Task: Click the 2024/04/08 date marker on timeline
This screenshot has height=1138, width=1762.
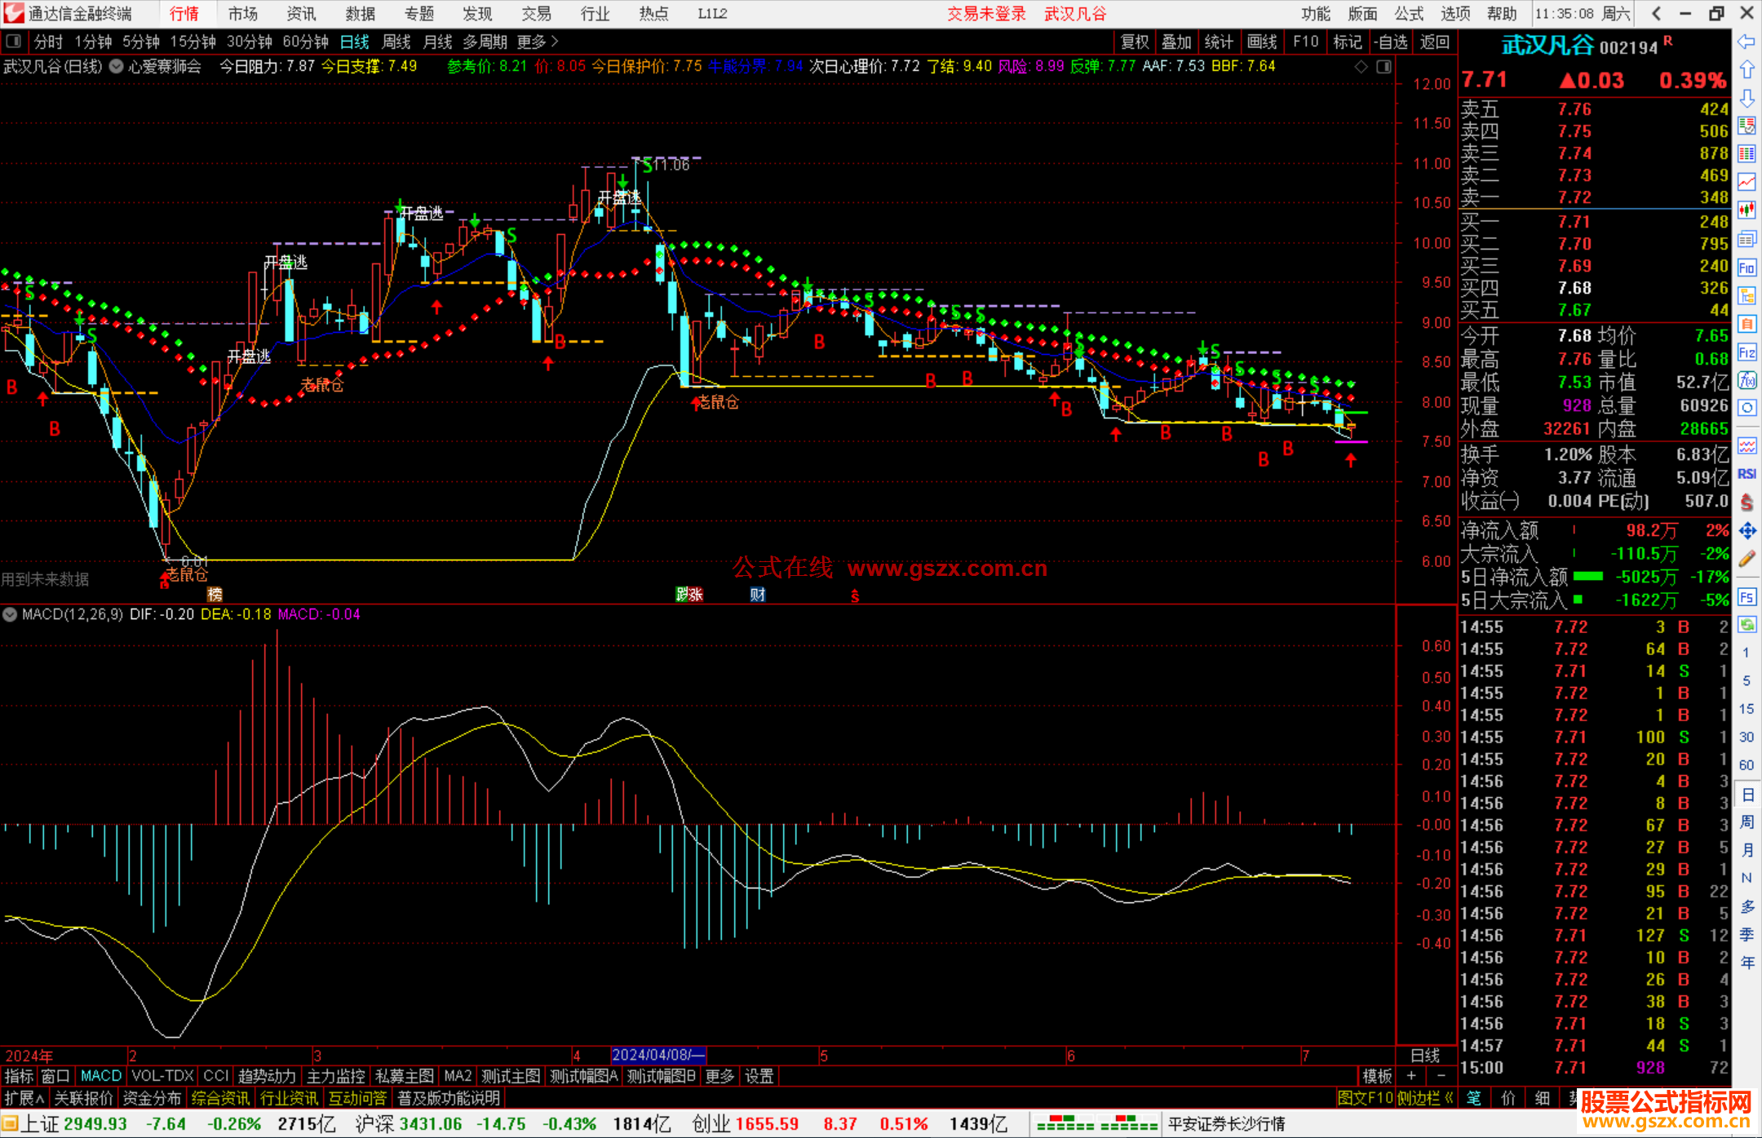Action: (657, 1055)
